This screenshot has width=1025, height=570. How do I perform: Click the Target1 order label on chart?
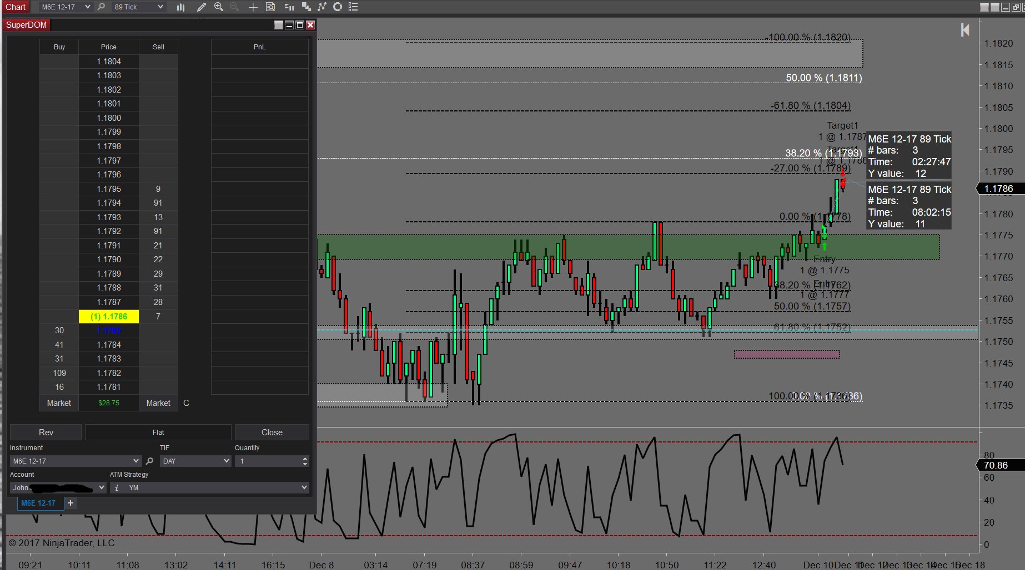point(842,126)
